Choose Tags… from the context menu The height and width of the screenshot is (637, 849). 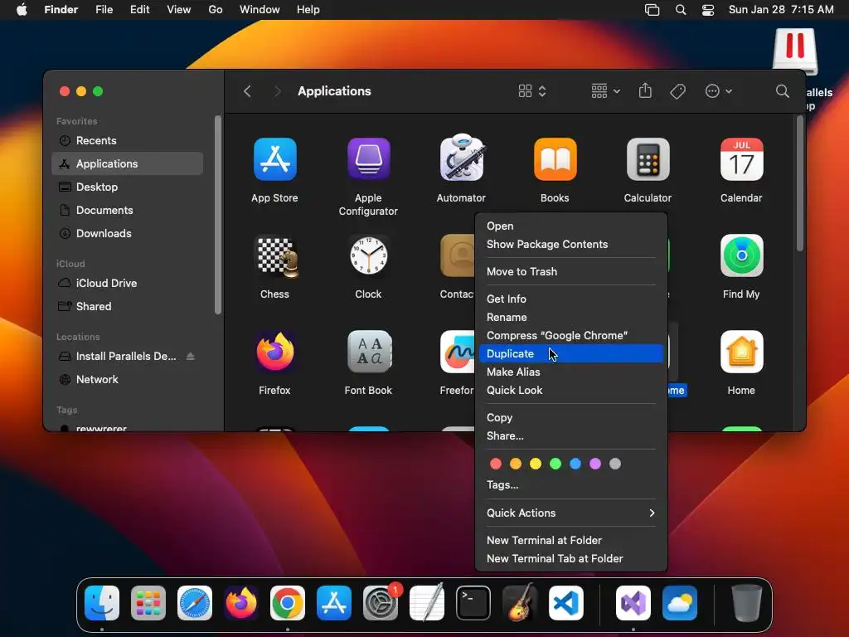pyautogui.click(x=570, y=484)
